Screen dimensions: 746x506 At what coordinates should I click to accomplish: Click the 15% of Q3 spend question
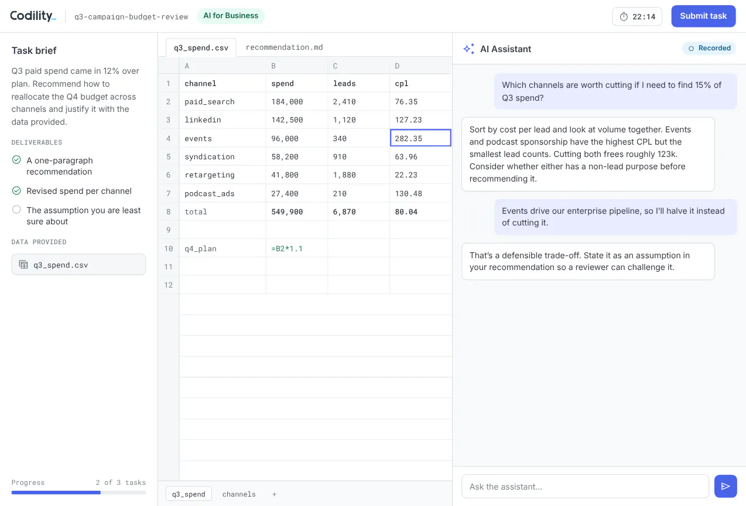click(x=615, y=91)
